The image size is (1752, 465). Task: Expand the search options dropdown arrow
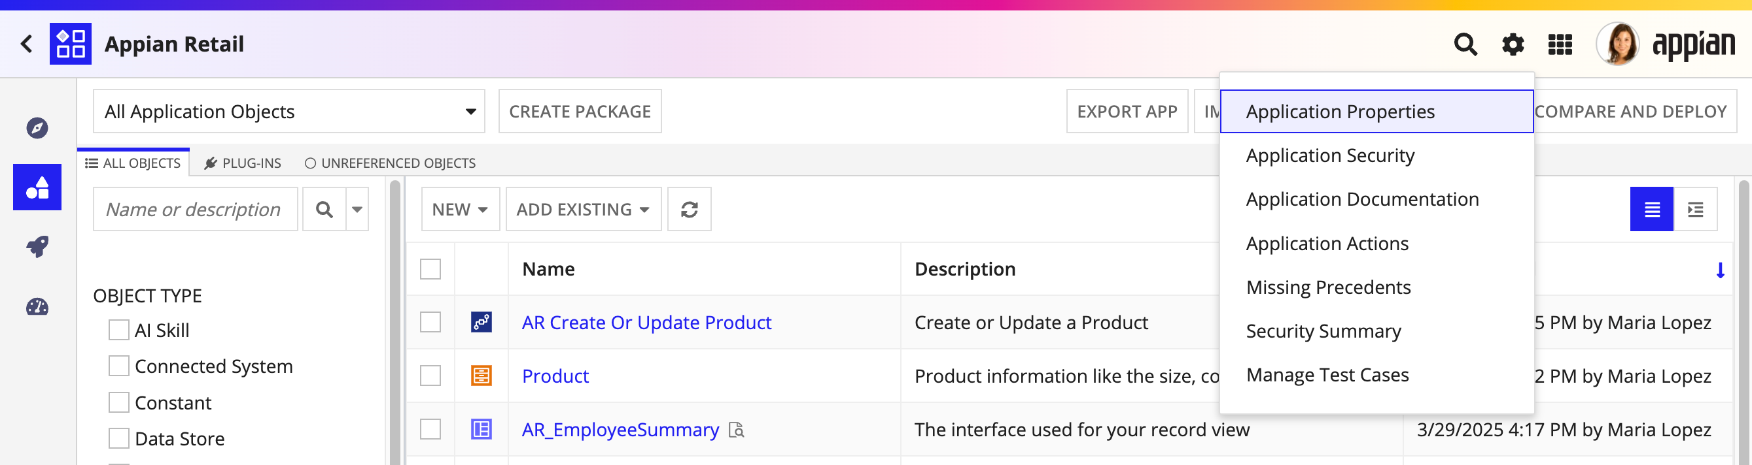click(357, 210)
